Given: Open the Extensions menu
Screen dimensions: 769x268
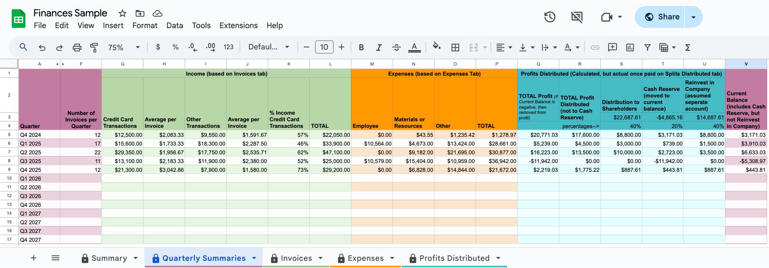Looking at the screenshot, I should [238, 25].
